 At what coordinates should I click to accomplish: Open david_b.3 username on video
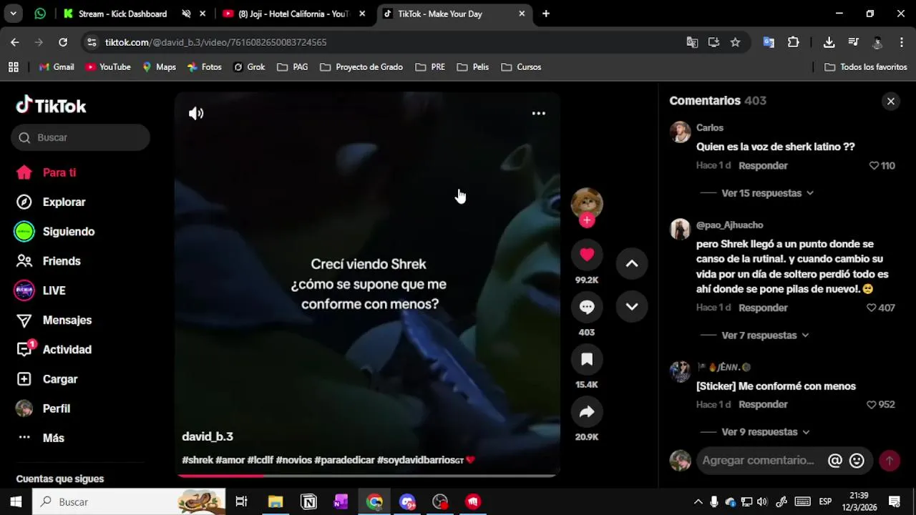point(208,436)
